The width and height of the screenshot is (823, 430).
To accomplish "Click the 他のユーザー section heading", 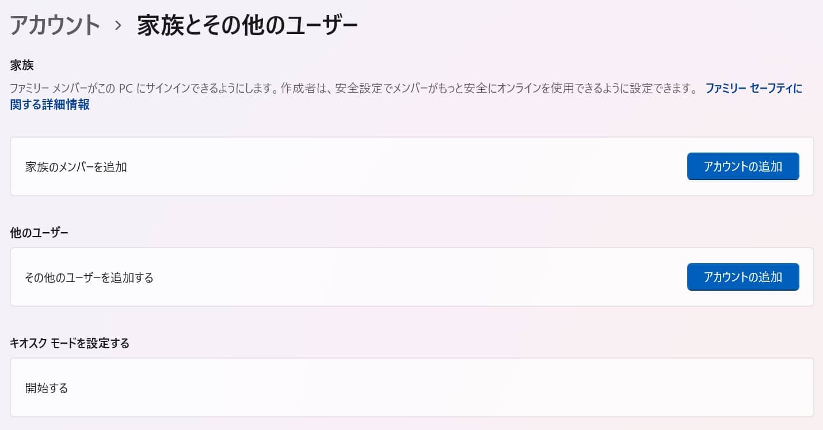I will click(x=39, y=233).
